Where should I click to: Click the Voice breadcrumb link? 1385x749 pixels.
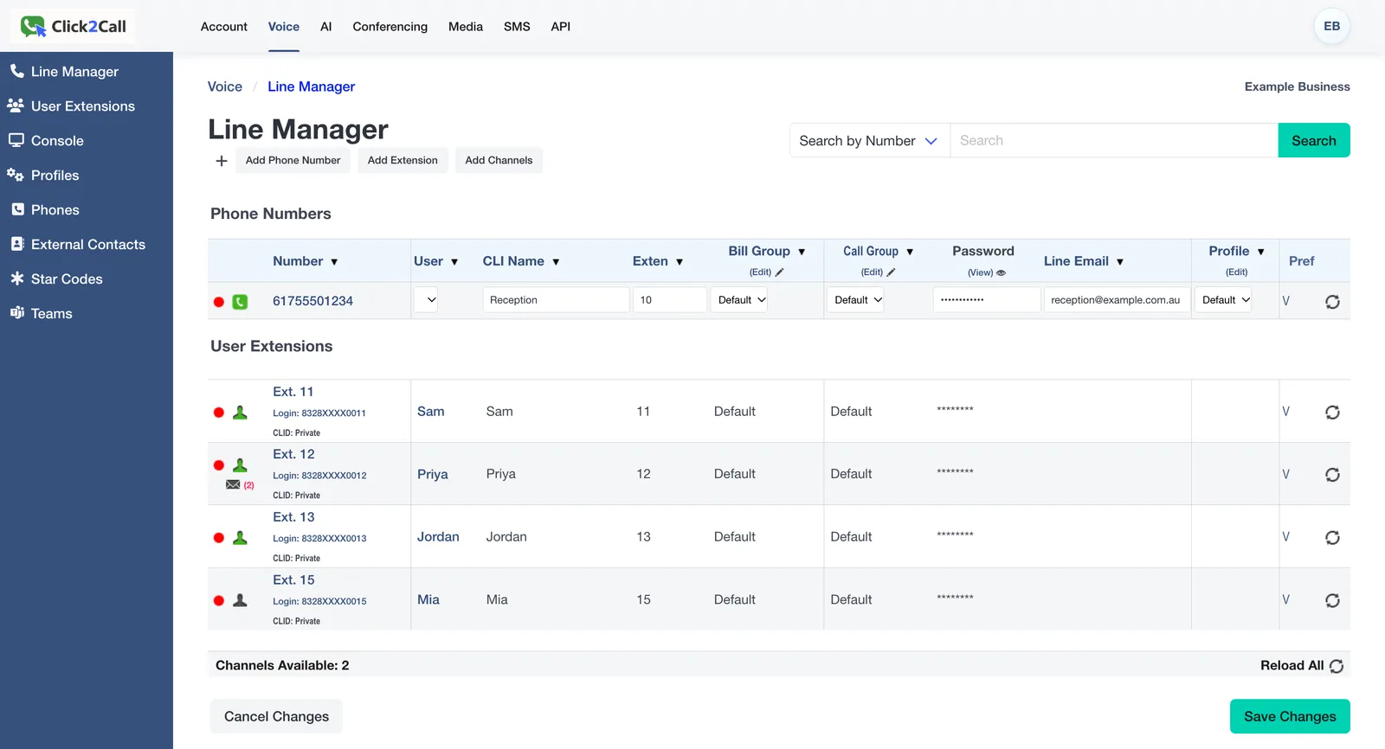click(225, 86)
